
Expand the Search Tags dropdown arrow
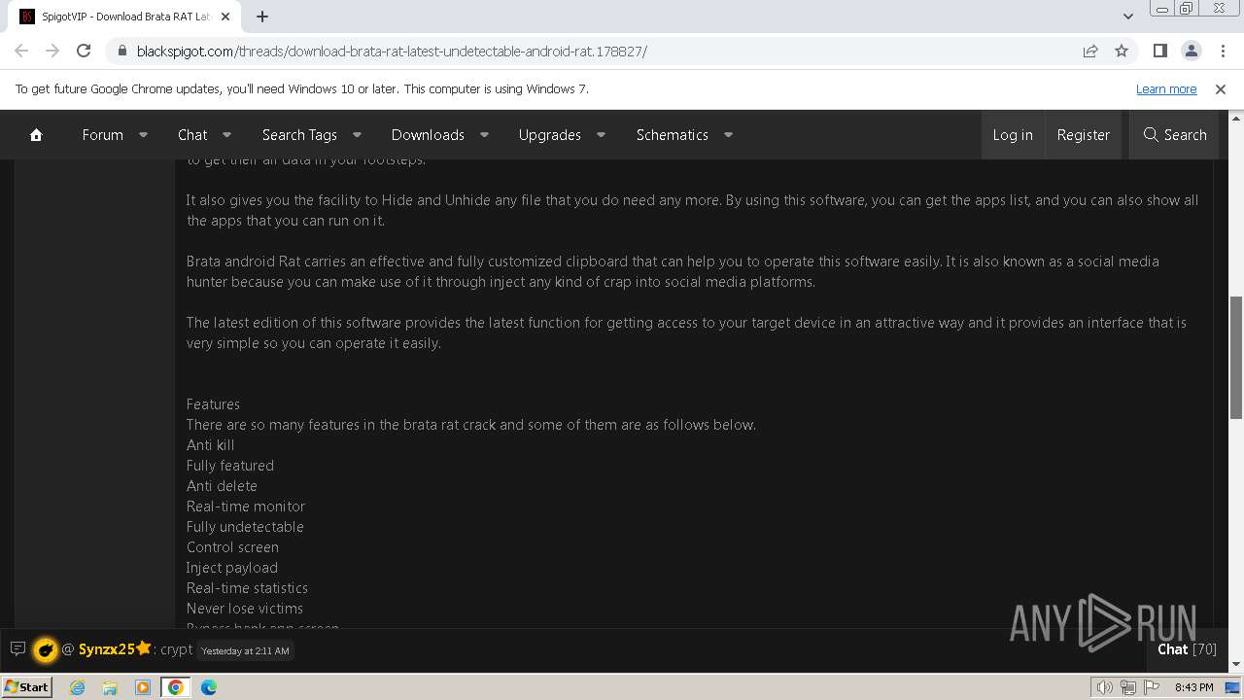357,135
